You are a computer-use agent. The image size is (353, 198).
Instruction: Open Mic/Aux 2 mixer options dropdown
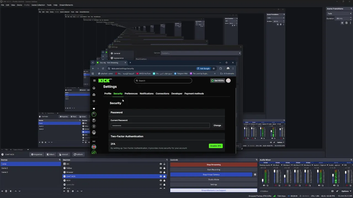[x=292, y=165]
